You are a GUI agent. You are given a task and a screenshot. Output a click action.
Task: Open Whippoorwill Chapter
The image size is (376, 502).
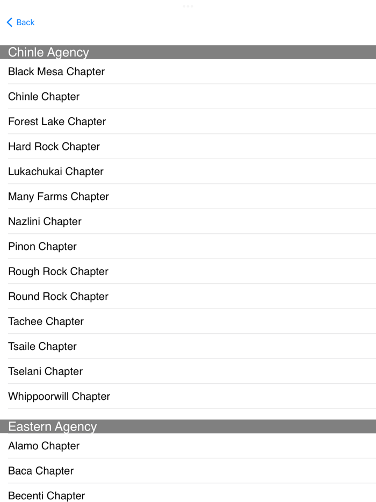point(59,396)
